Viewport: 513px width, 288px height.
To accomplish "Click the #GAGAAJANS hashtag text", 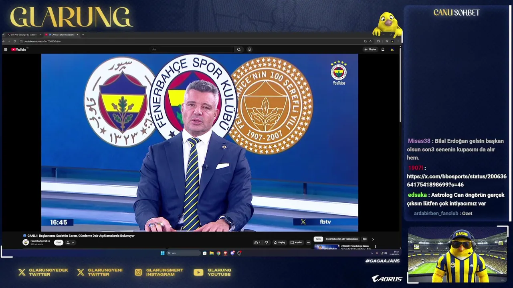I will tap(382, 261).
